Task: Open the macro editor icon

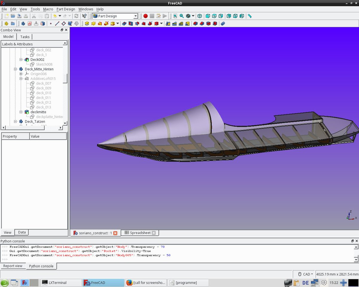Action: point(159,16)
